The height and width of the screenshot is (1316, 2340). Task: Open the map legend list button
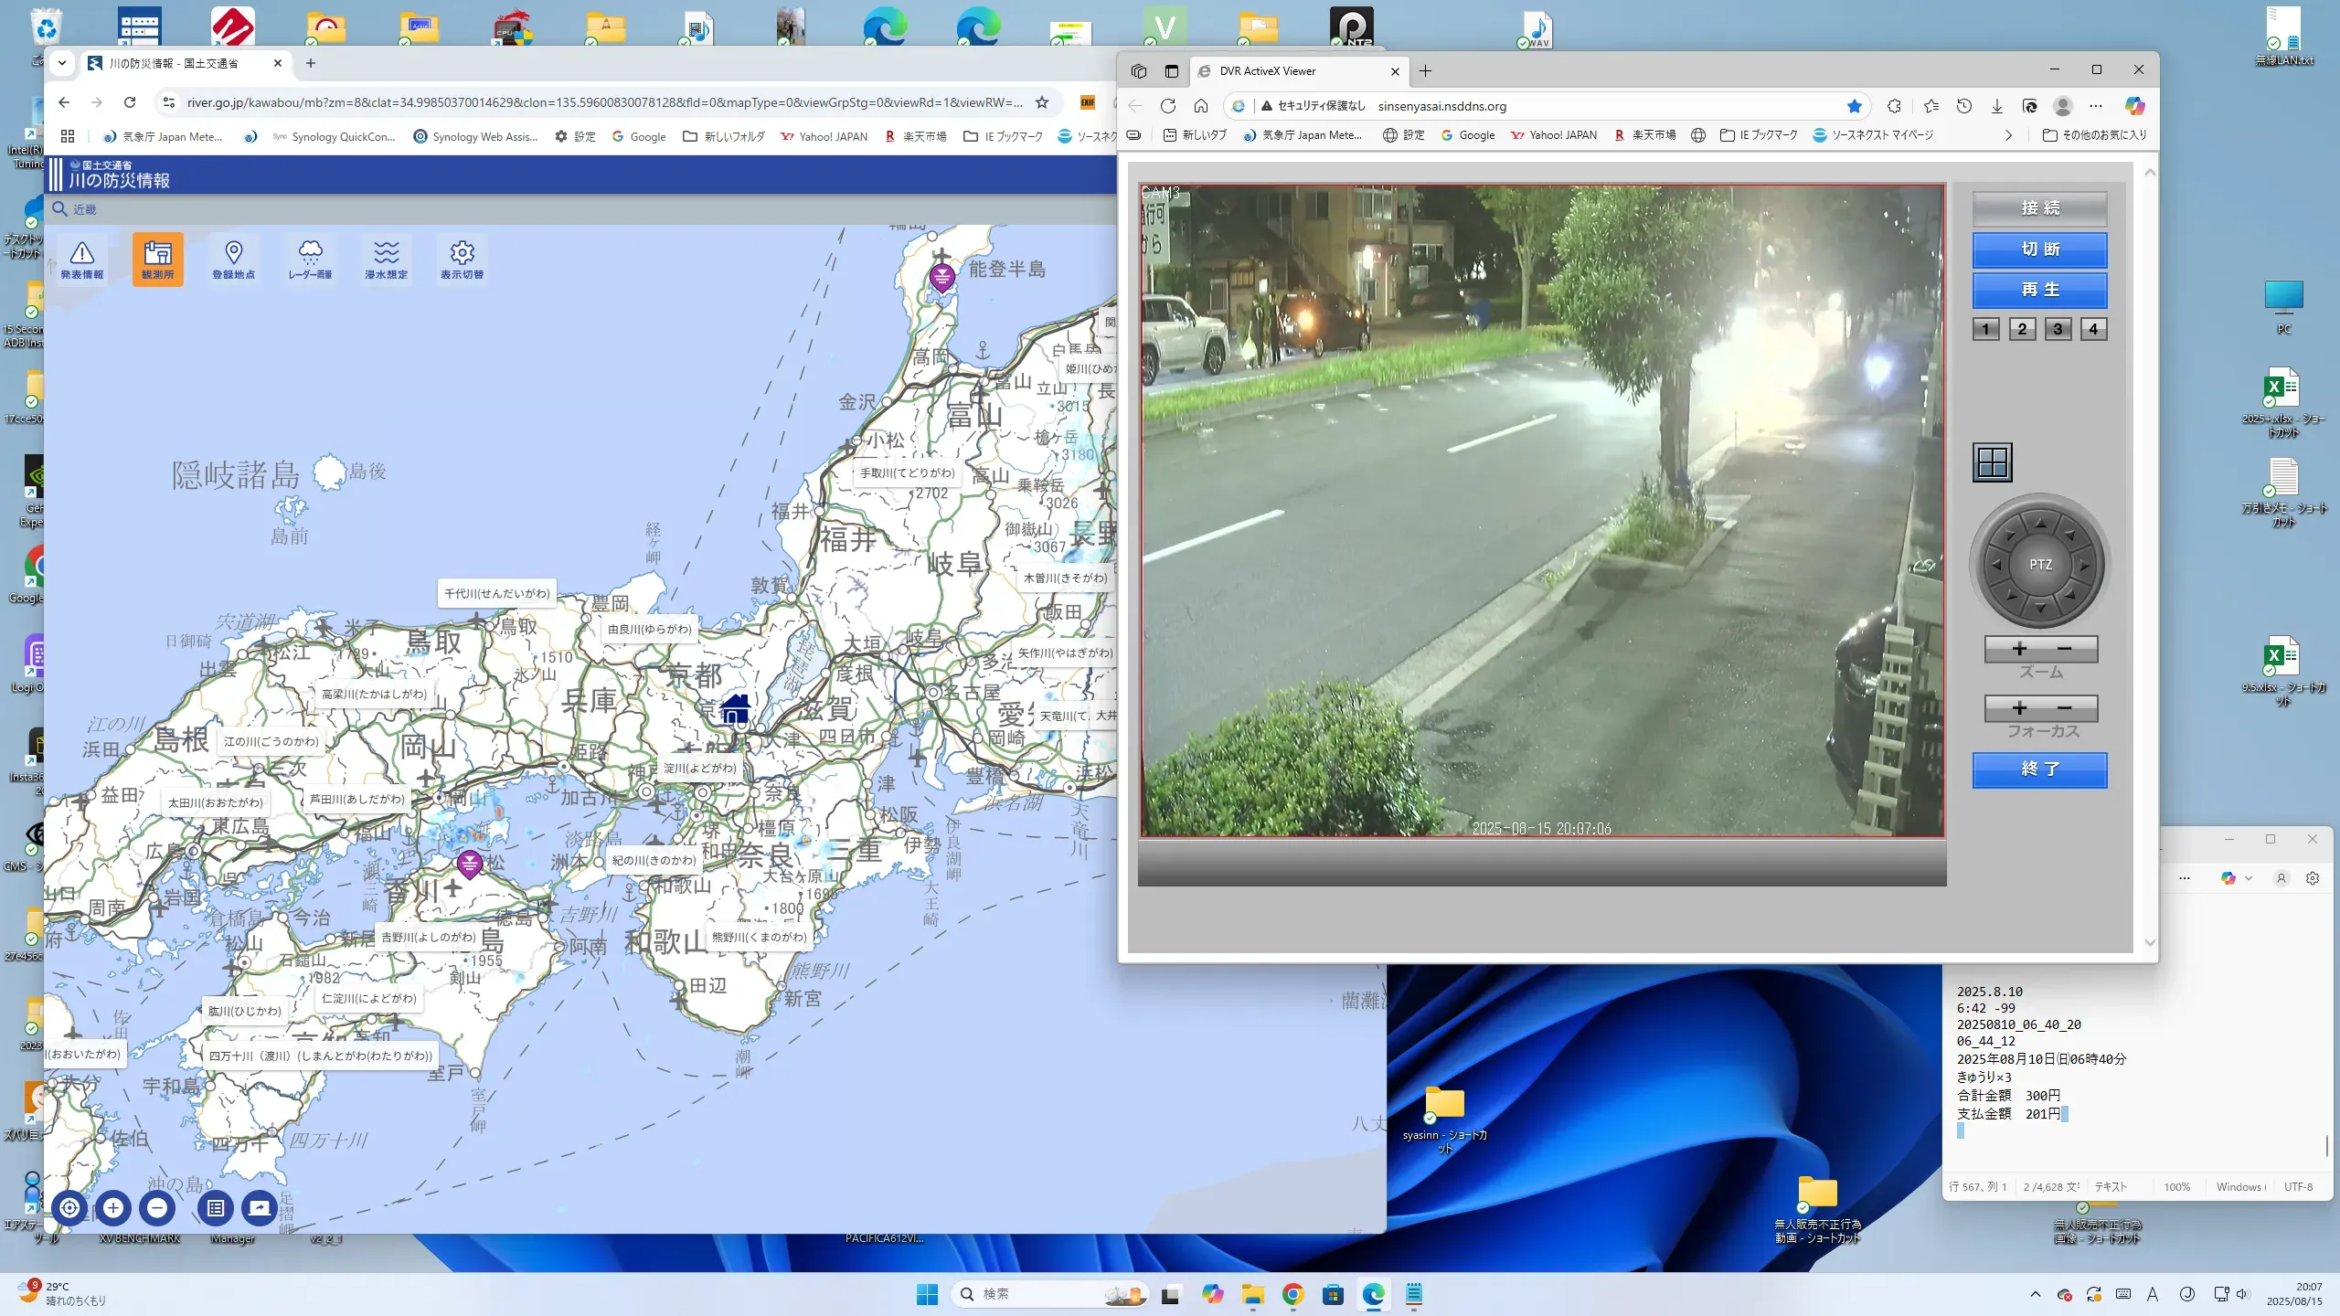216,1207
